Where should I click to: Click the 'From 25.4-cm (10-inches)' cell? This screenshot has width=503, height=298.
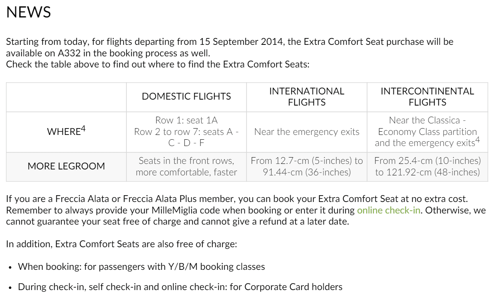(x=427, y=166)
